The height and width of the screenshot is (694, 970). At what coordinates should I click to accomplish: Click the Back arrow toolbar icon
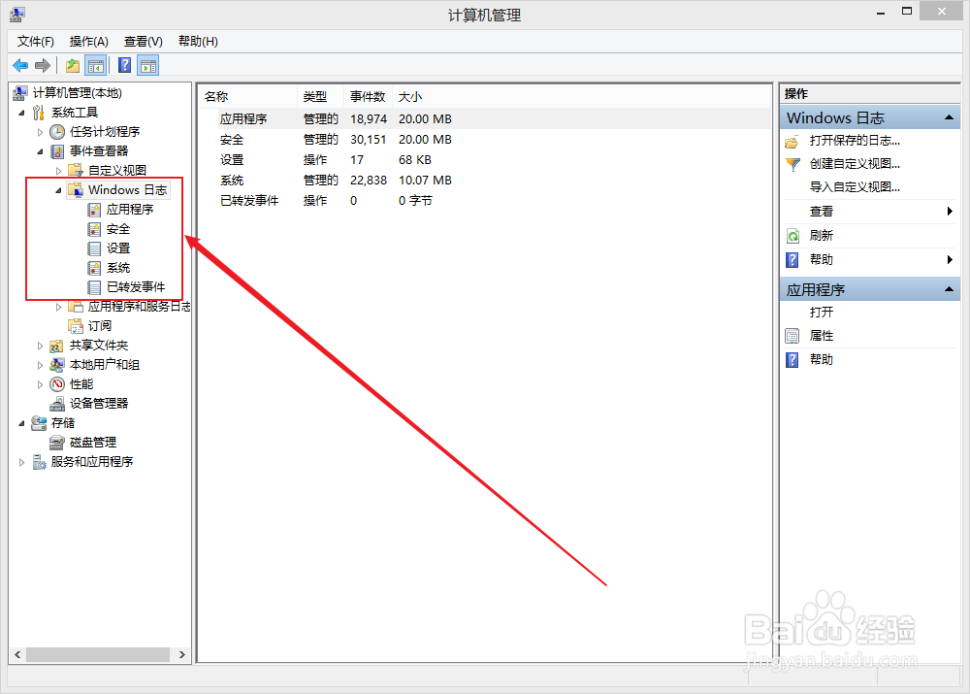click(x=20, y=65)
